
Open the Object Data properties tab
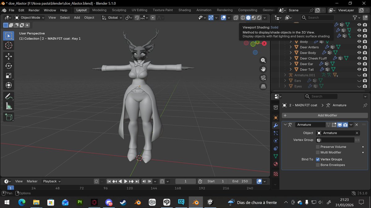(275, 156)
